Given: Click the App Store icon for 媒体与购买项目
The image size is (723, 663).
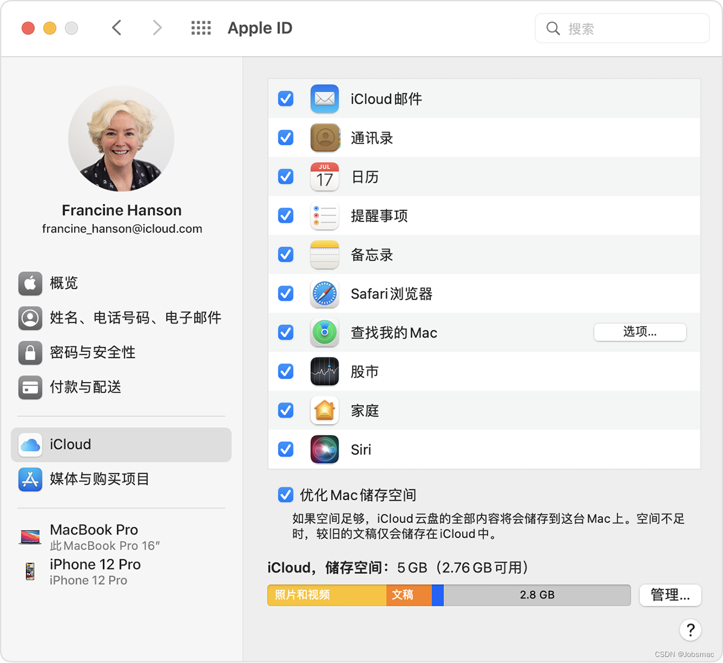Looking at the screenshot, I should pos(30,479).
